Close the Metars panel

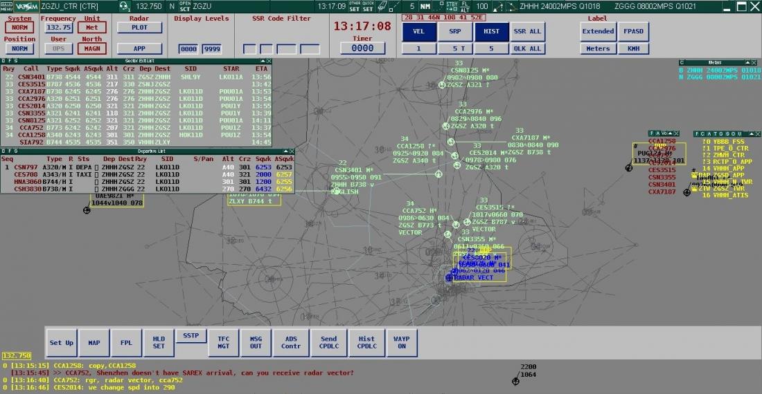754,62
